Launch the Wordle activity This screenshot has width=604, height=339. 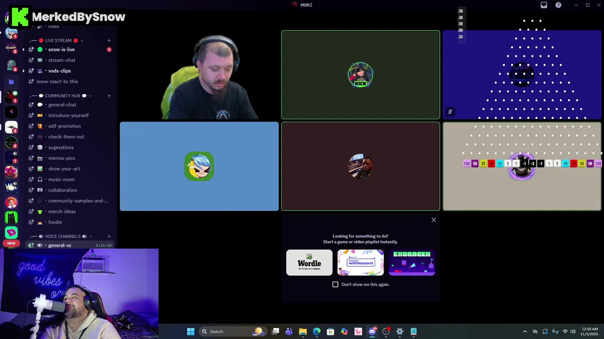click(x=309, y=262)
